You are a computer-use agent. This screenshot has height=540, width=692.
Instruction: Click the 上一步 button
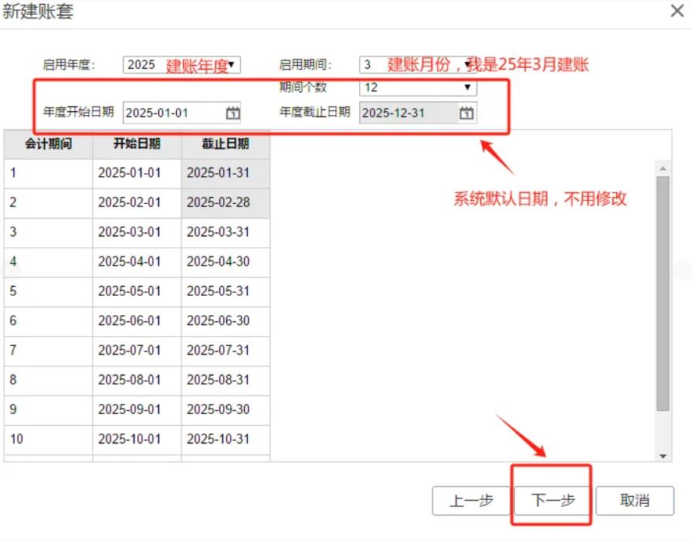pos(471,501)
